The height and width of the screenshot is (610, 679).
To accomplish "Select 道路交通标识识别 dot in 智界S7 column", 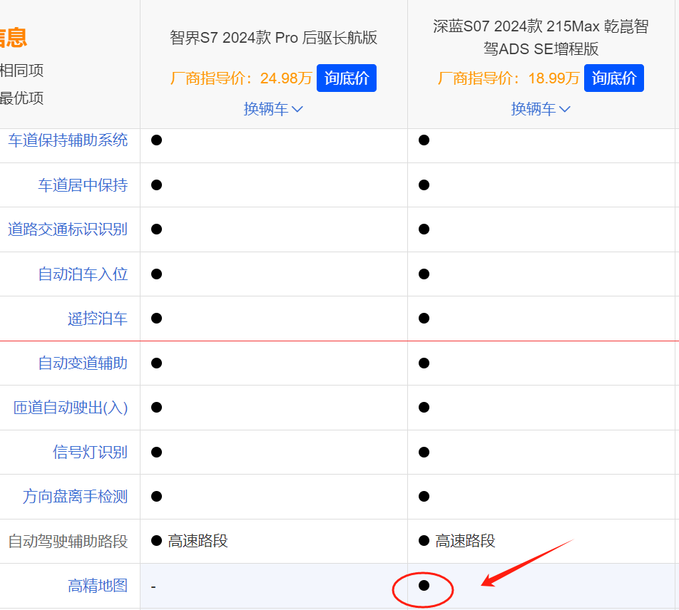I will coord(156,229).
